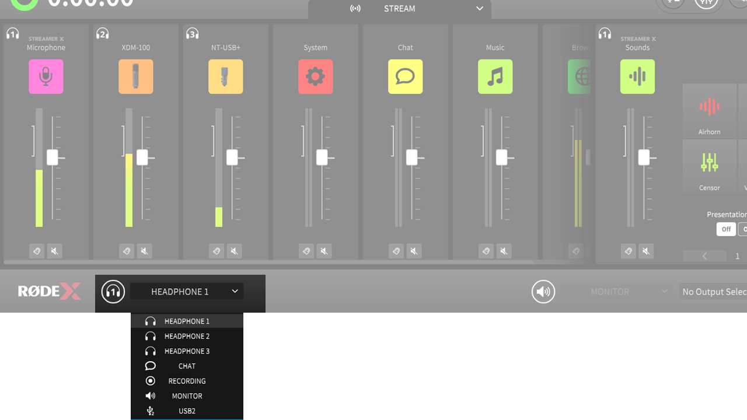Trigger the Airhorn sound pad
747x420 pixels.
[709, 111]
